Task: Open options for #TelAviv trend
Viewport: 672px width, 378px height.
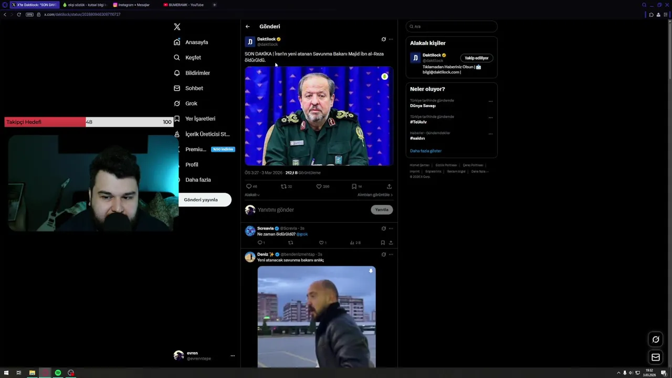Action: pos(490,118)
